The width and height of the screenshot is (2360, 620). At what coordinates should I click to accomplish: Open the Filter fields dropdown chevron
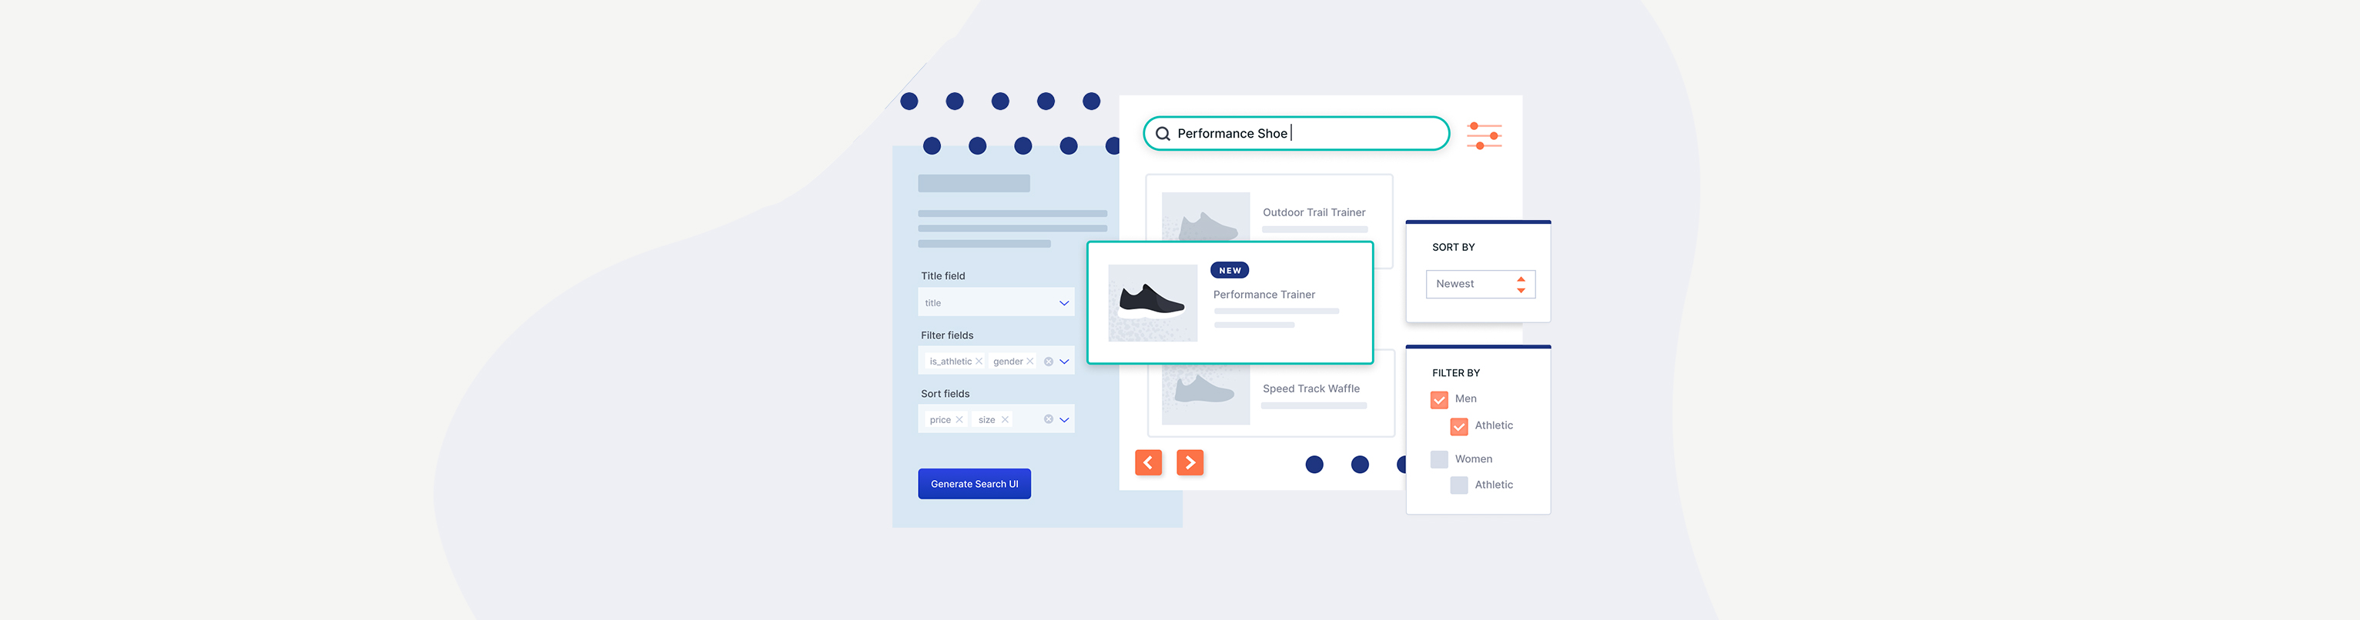1065,362
